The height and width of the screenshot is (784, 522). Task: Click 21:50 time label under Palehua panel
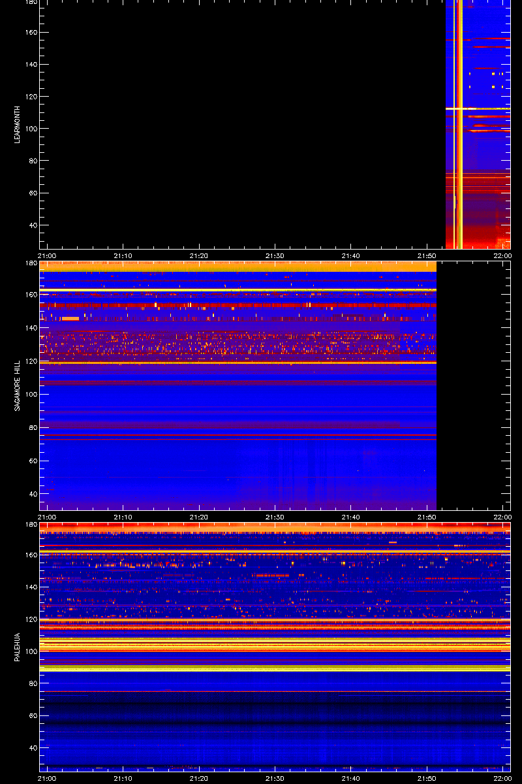point(427,778)
